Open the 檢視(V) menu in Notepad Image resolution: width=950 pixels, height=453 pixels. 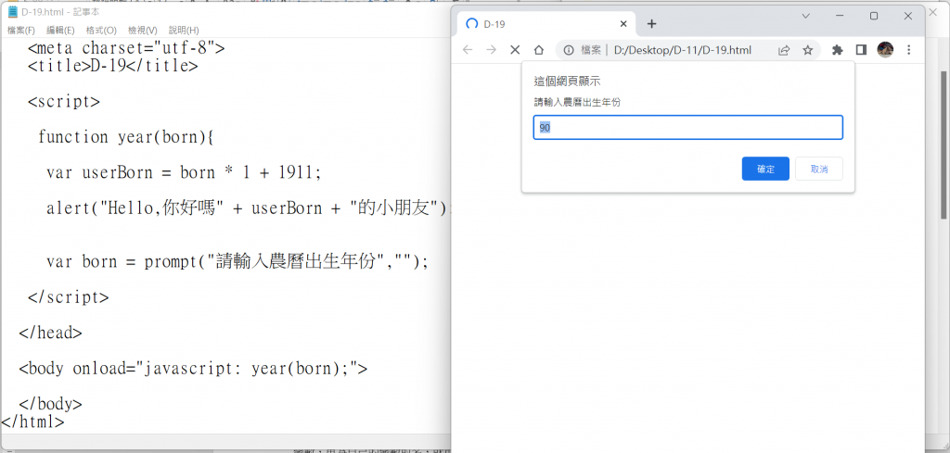pyautogui.click(x=142, y=31)
